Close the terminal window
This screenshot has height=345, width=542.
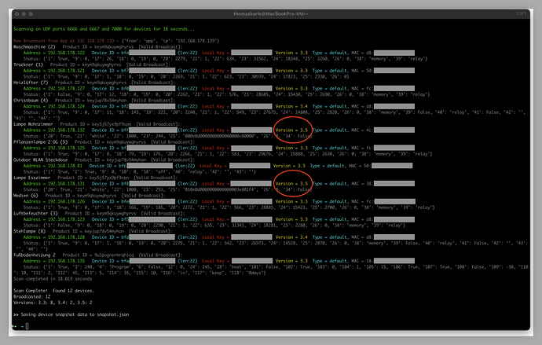pyautogui.click(x=17, y=14)
